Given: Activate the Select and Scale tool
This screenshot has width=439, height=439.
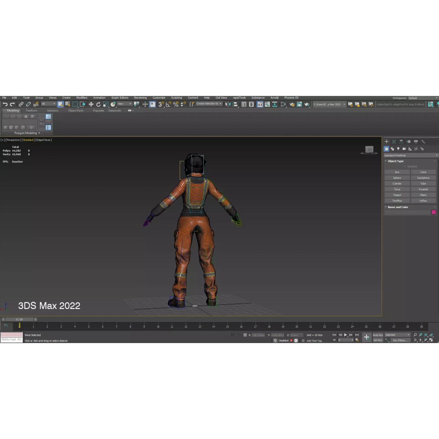Looking at the screenshot, I should pos(106,104).
